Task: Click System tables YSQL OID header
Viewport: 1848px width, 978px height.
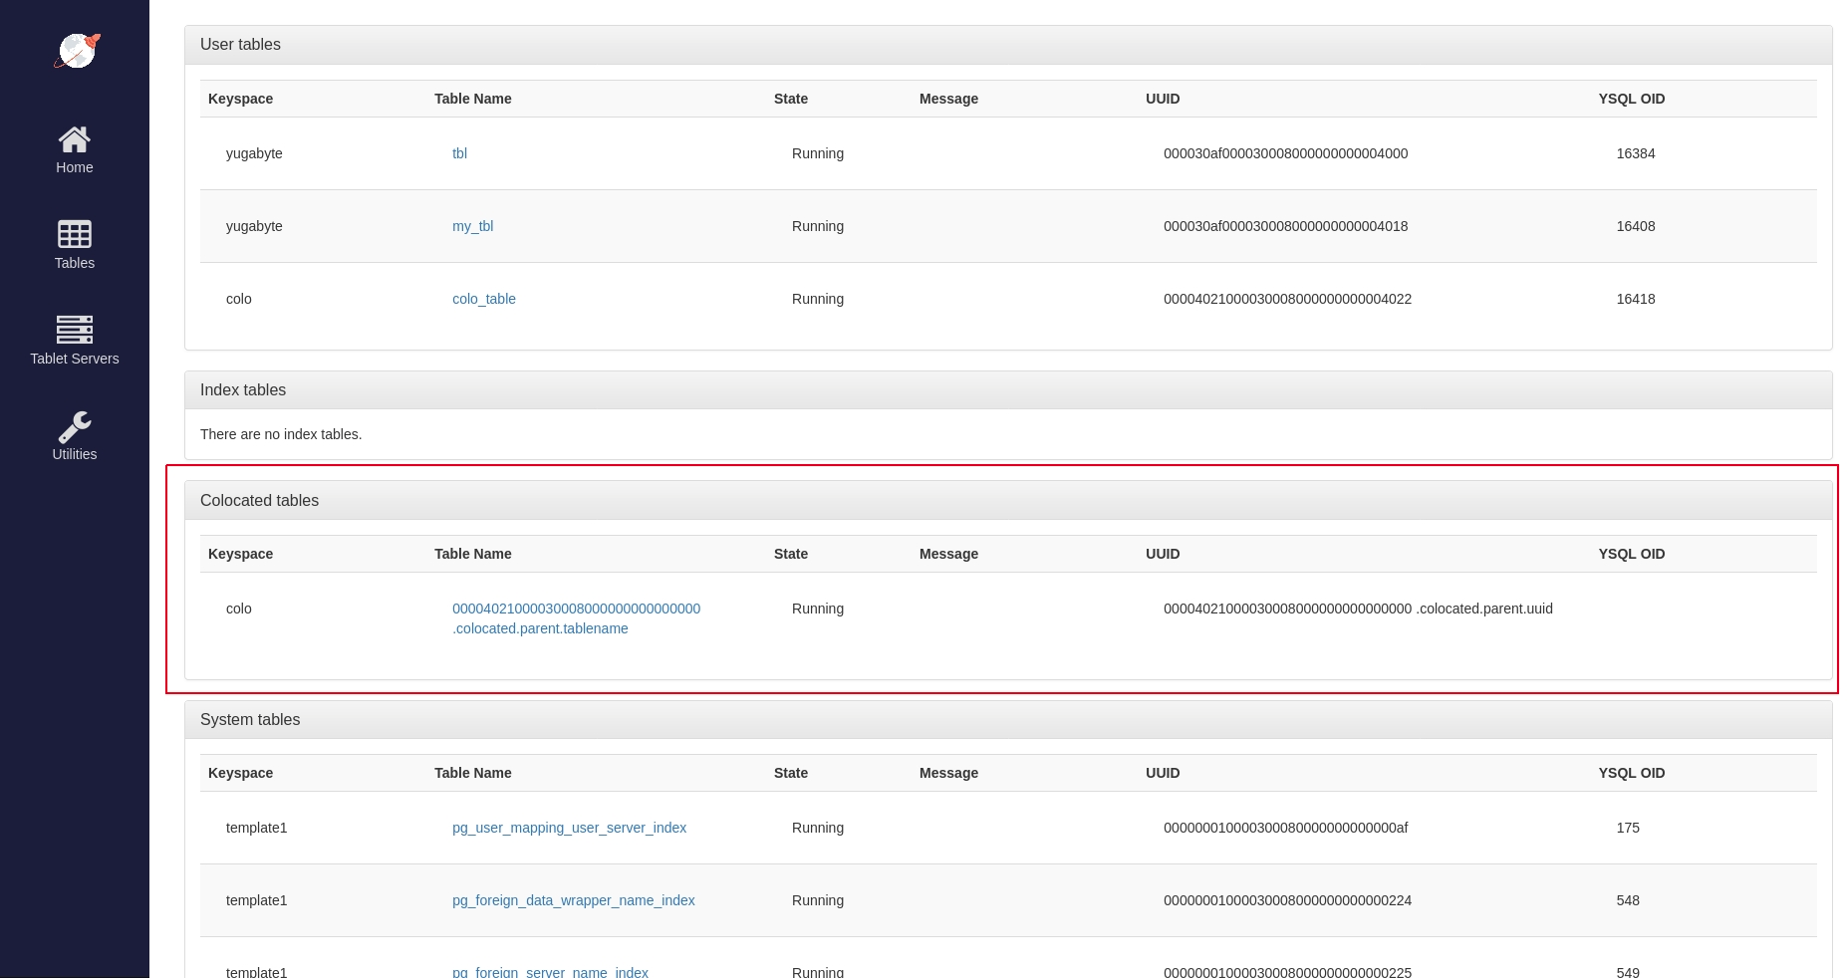Action: [1632, 773]
